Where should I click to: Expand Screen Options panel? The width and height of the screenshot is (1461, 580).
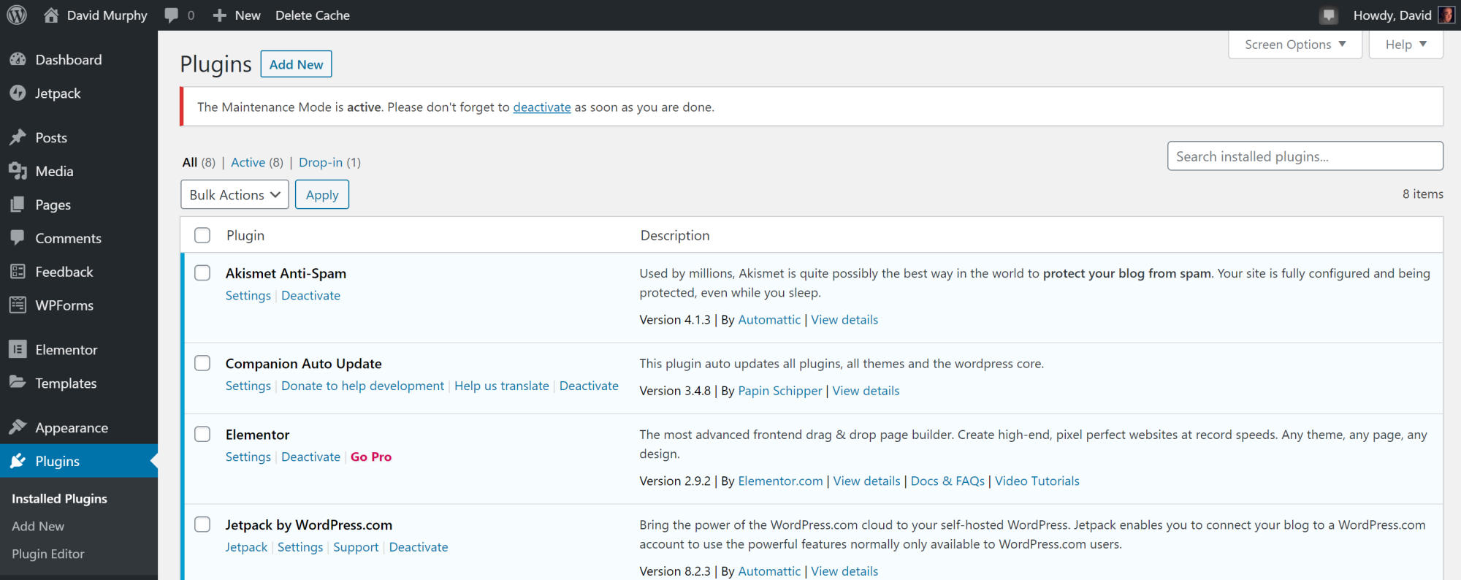1295,45
